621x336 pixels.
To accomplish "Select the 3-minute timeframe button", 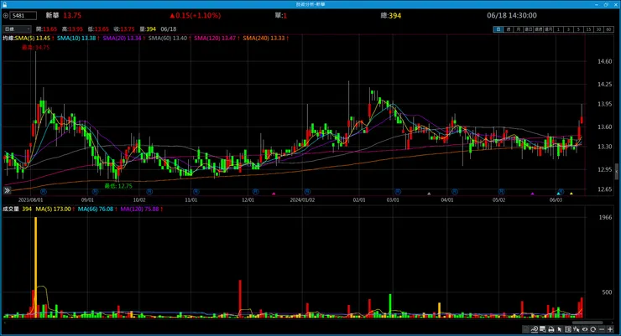I will (x=569, y=29).
